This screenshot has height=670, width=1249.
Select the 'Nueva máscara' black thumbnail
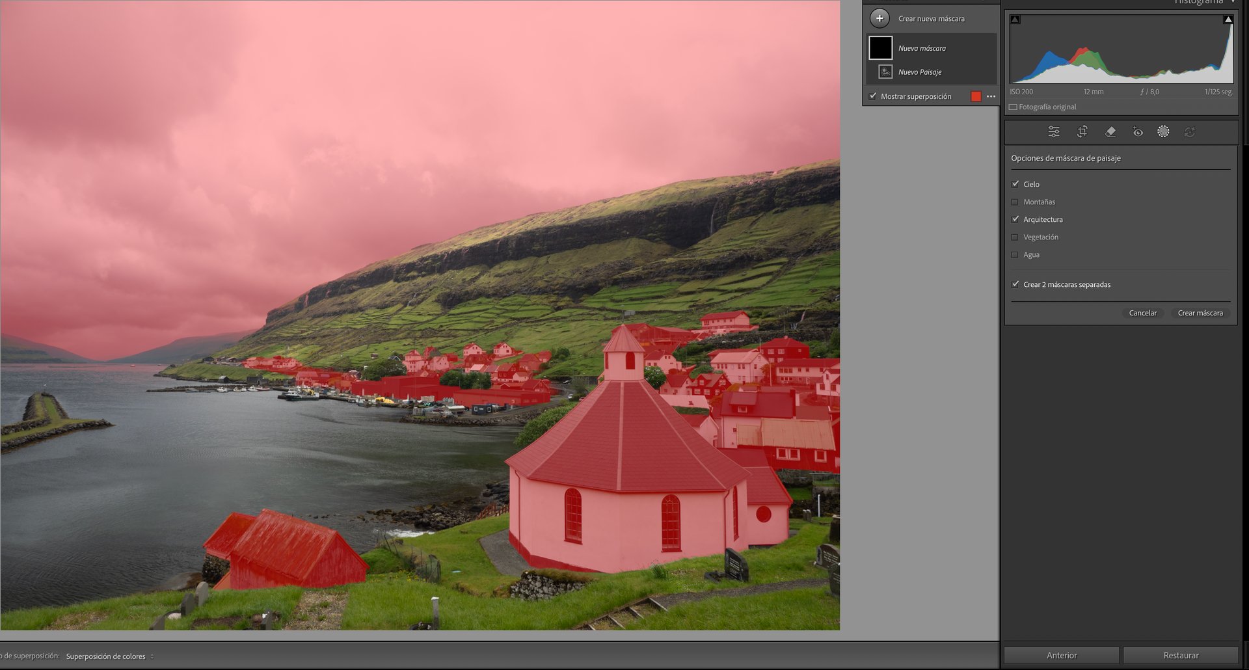click(x=880, y=47)
